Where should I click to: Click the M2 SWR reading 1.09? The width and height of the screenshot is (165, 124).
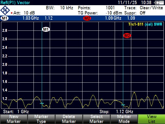click(131, 18)
